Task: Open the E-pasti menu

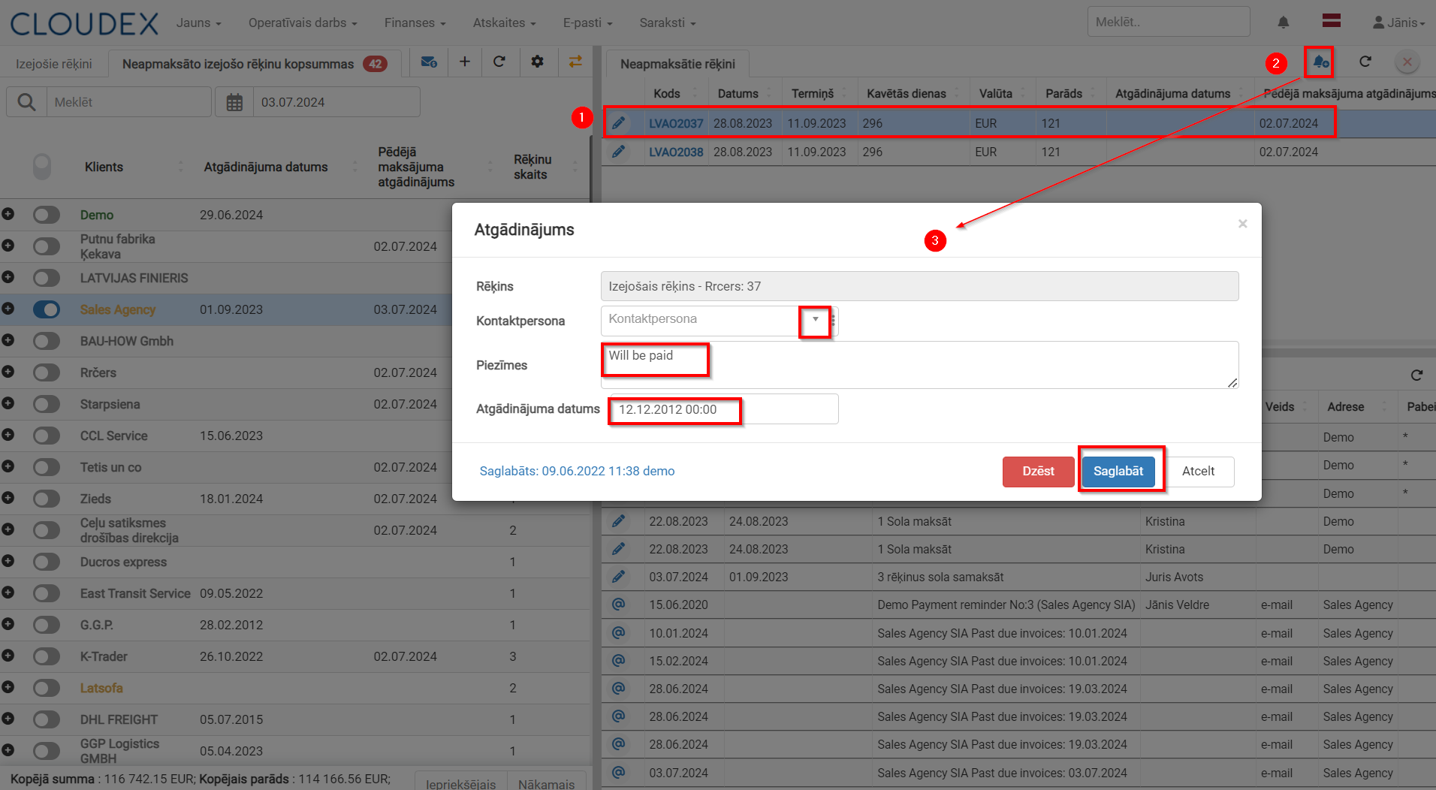Action: [587, 23]
